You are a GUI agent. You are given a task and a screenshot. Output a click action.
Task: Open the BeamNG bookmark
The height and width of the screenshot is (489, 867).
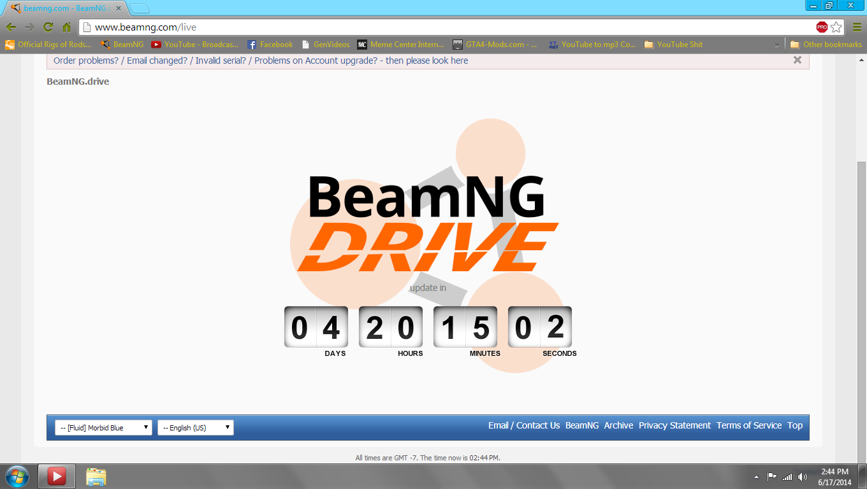pos(122,45)
